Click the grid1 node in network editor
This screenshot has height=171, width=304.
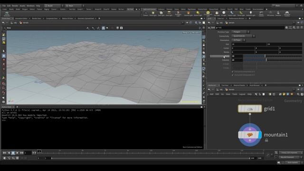tap(250, 109)
